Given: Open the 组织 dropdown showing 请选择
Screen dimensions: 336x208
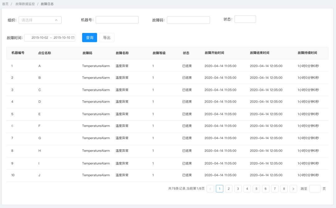Looking at the screenshot, I should point(40,20).
